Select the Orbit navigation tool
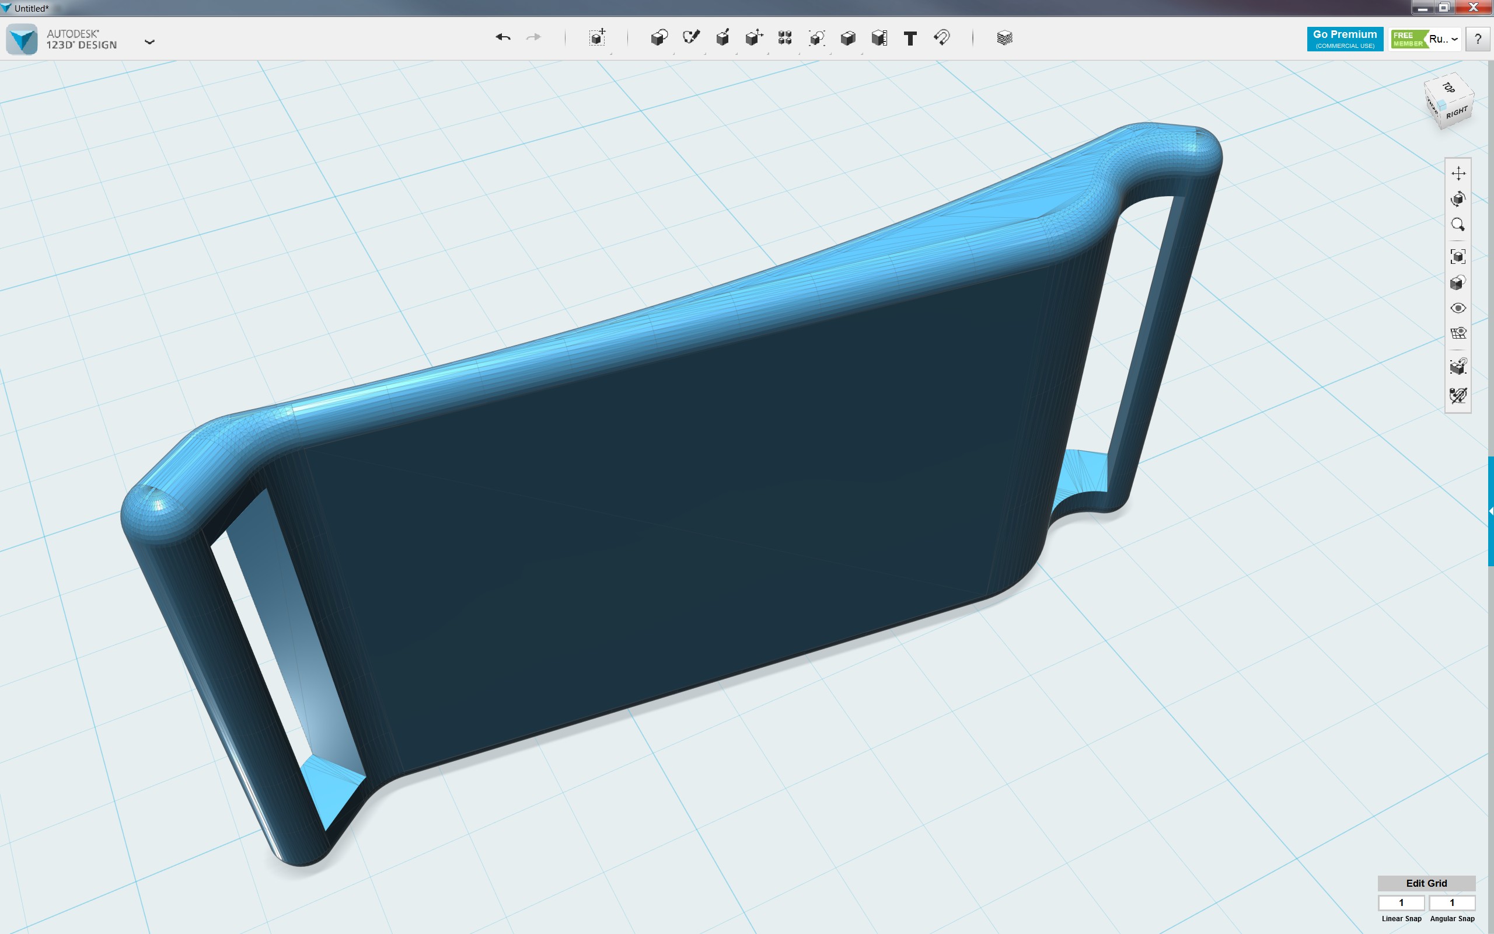This screenshot has width=1494, height=934. pyautogui.click(x=1458, y=199)
